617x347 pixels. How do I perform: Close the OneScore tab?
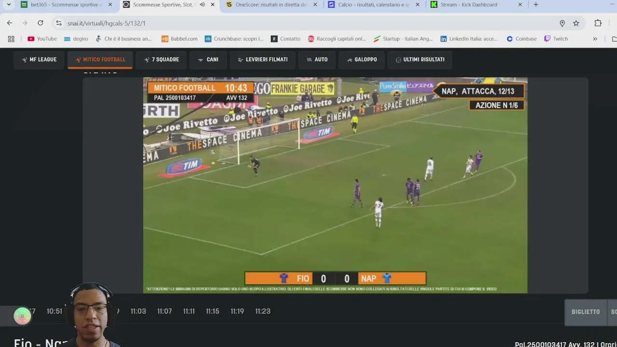point(315,4)
